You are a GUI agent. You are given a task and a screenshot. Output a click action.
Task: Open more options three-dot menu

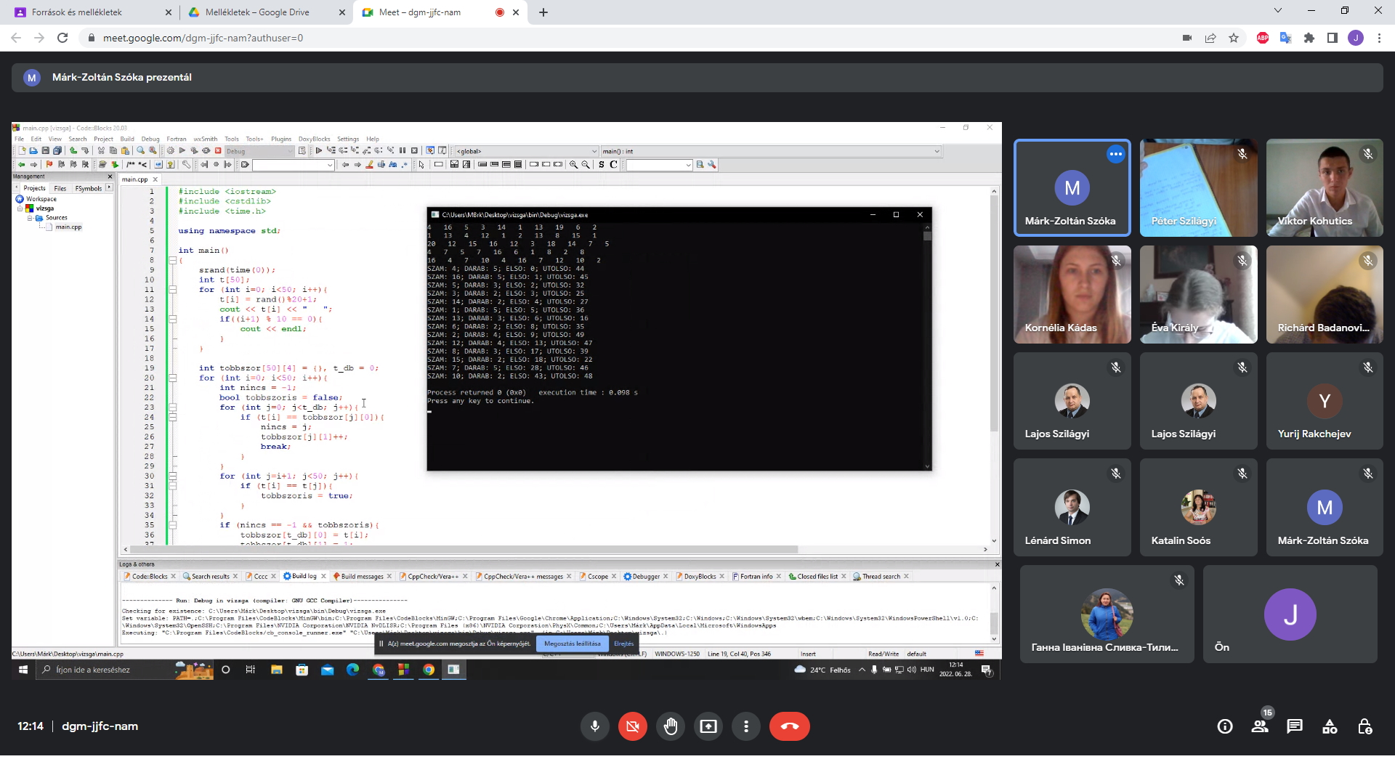pos(746,726)
